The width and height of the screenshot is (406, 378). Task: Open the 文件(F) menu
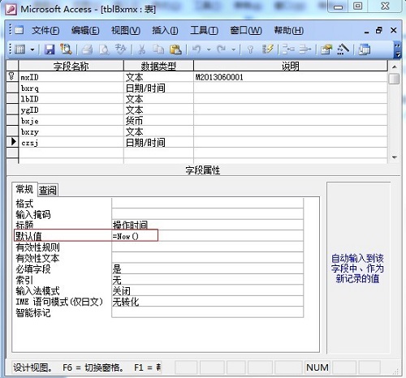(x=45, y=30)
